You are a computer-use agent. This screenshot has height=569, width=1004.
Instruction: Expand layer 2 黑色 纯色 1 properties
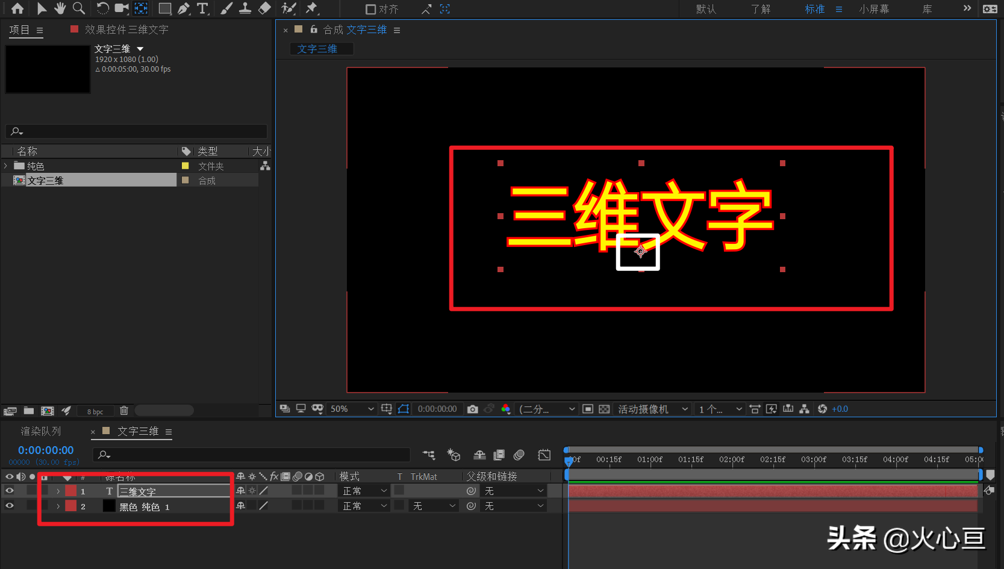point(58,506)
